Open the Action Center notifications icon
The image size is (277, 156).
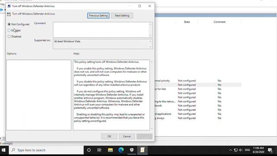tap(270, 150)
